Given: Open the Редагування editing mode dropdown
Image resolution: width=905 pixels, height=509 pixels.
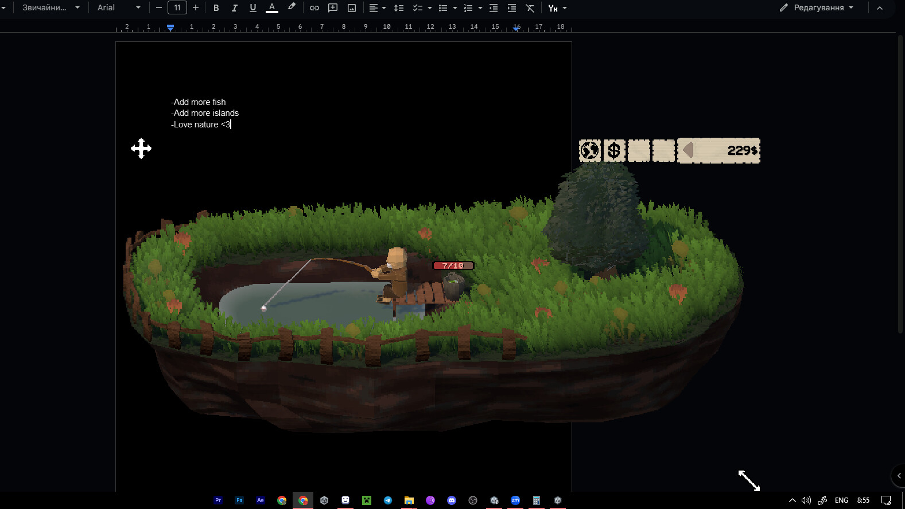Looking at the screenshot, I should point(817,7).
